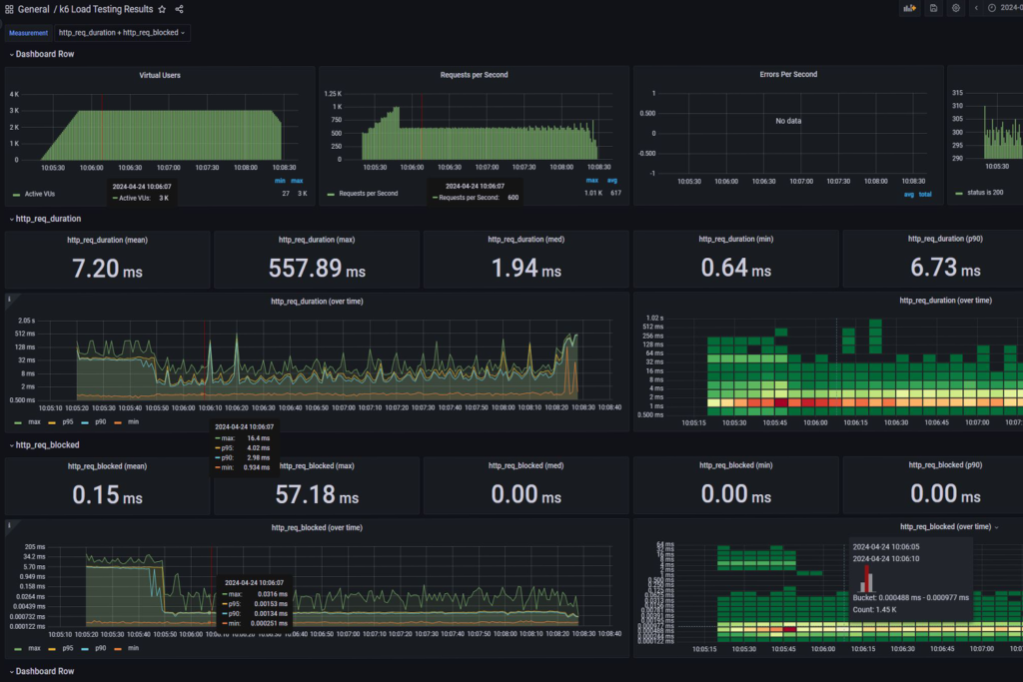Open the Virtual Users panel title menu
1023x682 pixels.
click(160, 75)
